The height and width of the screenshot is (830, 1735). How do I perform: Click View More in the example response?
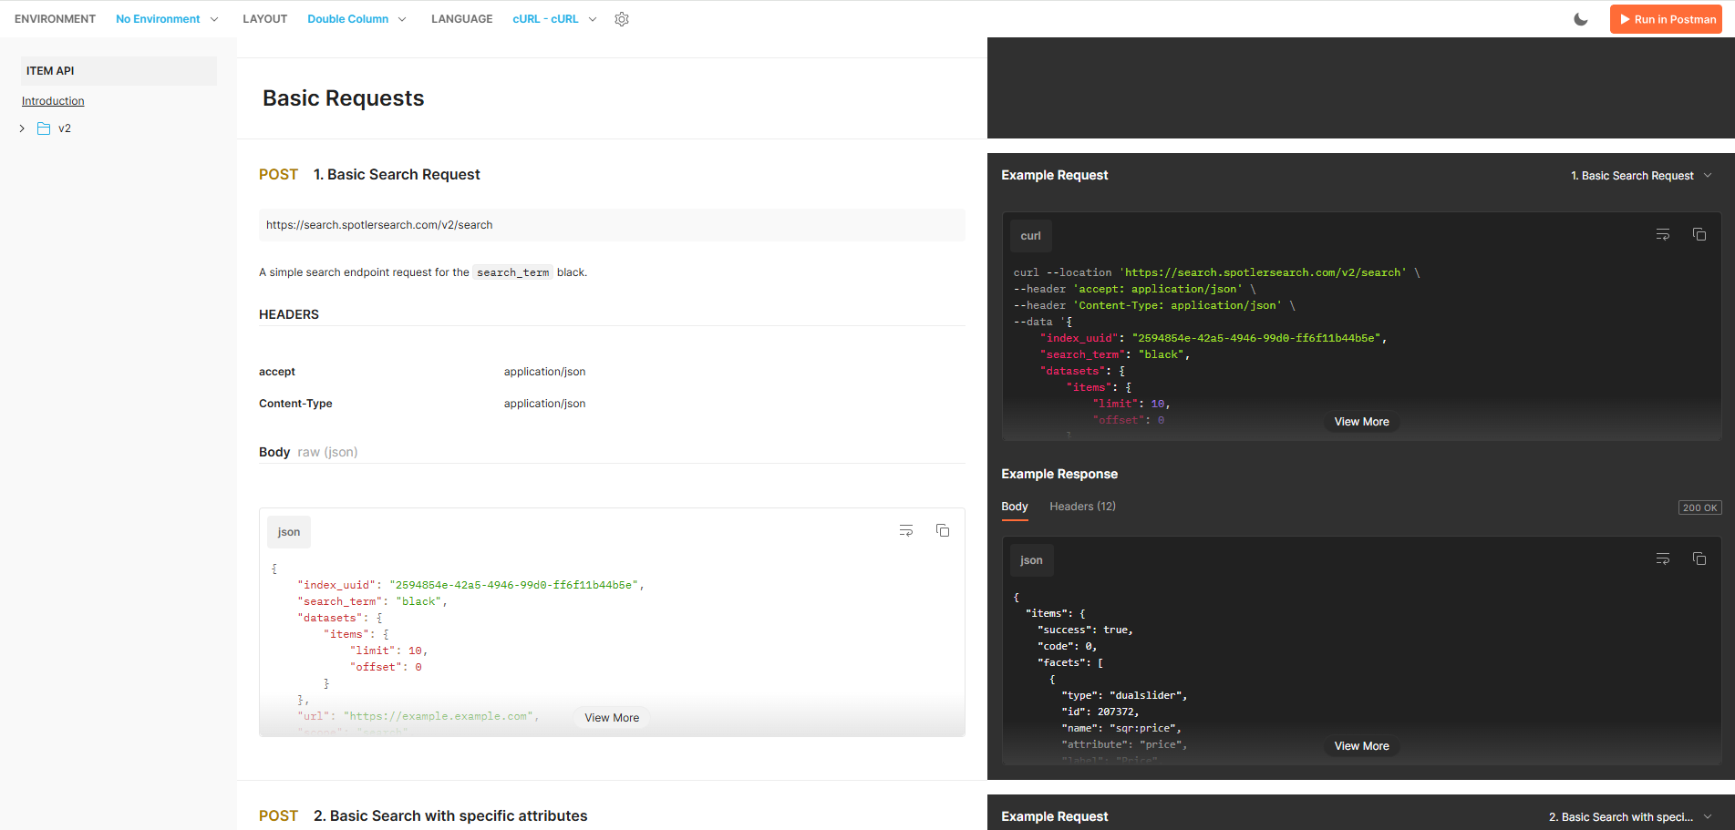point(1362,746)
